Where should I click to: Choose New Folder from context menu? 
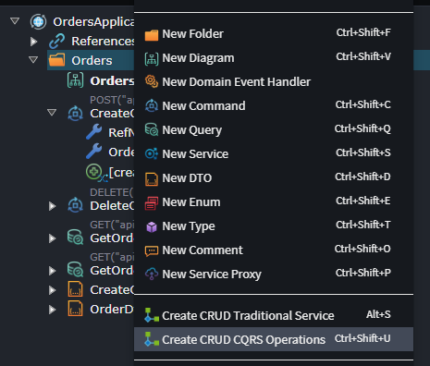click(274, 34)
